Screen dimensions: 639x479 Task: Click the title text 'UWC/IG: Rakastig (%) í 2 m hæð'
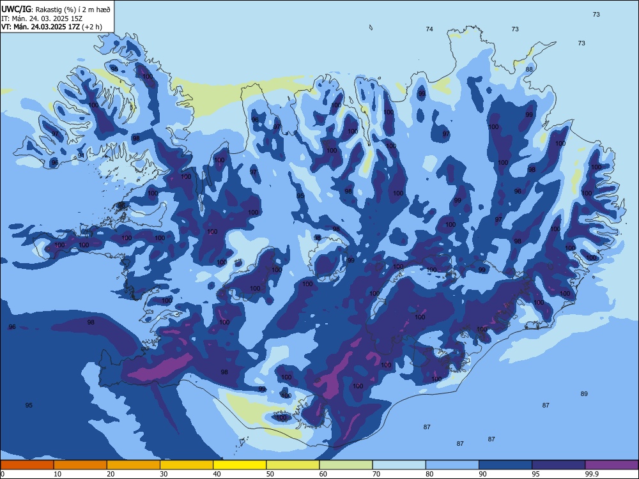pyautogui.click(x=56, y=9)
